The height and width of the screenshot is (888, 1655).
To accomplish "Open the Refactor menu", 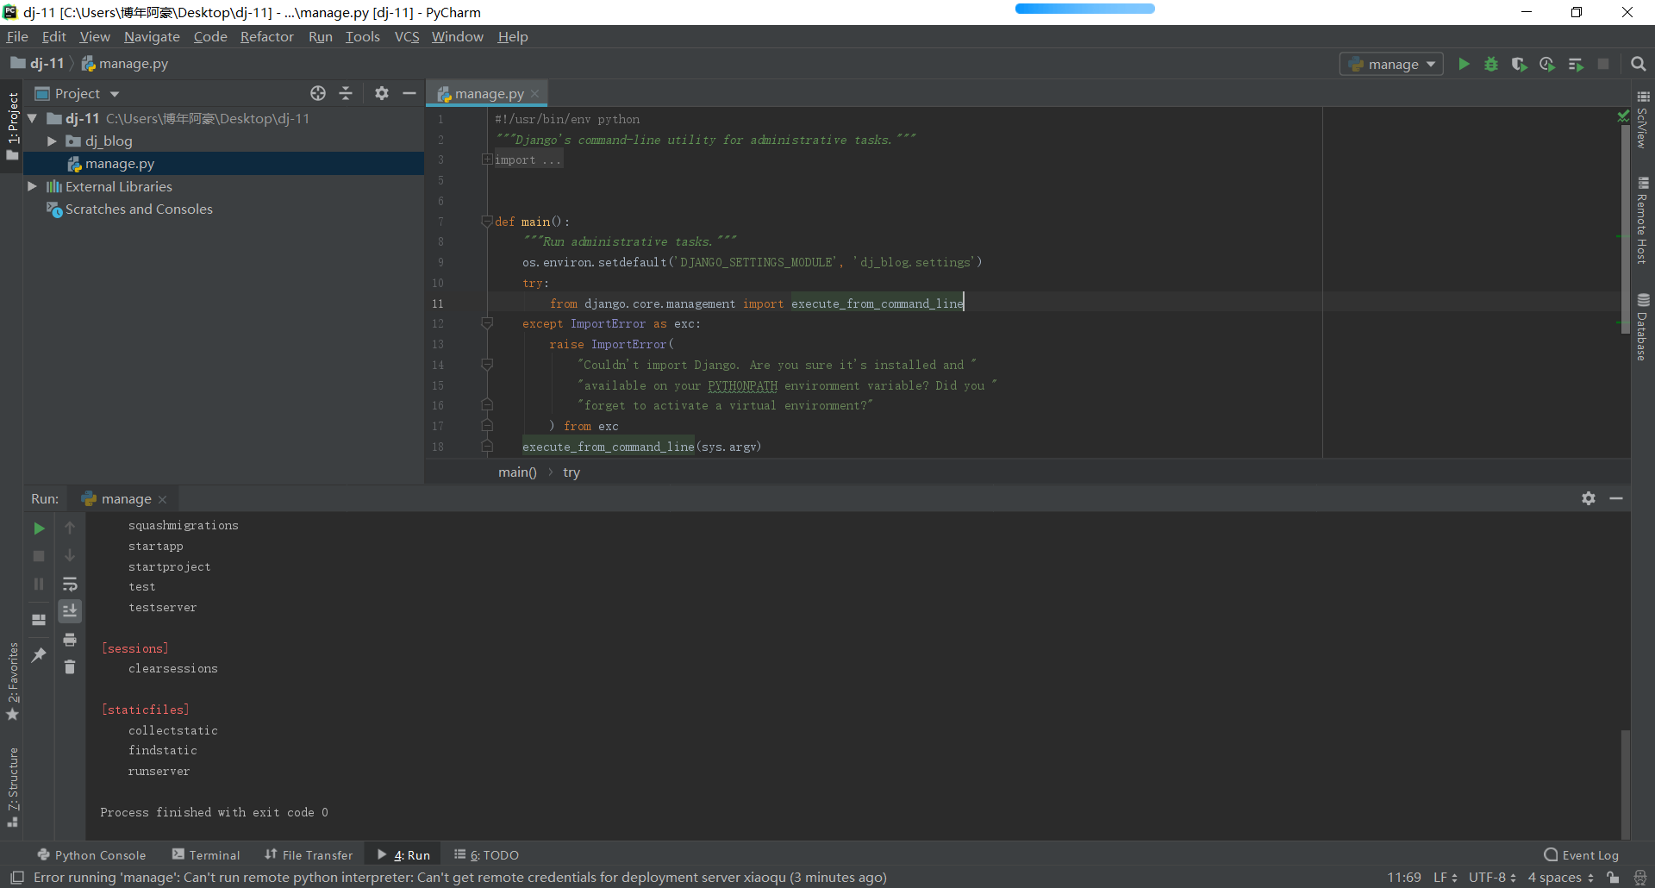I will [266, 36].
